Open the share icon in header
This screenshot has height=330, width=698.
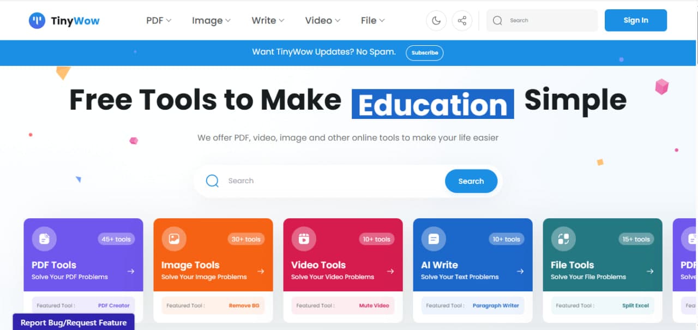462,21
